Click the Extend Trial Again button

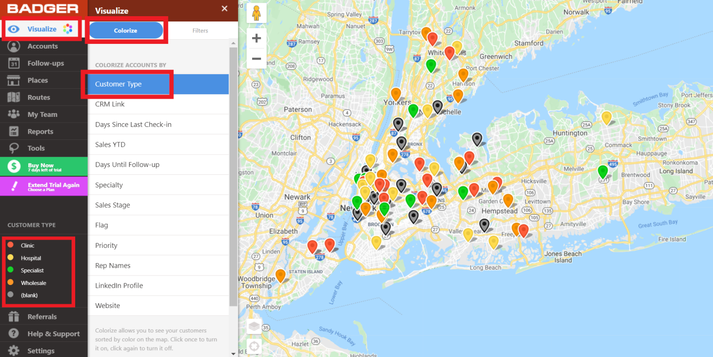[x=44, y=186]
